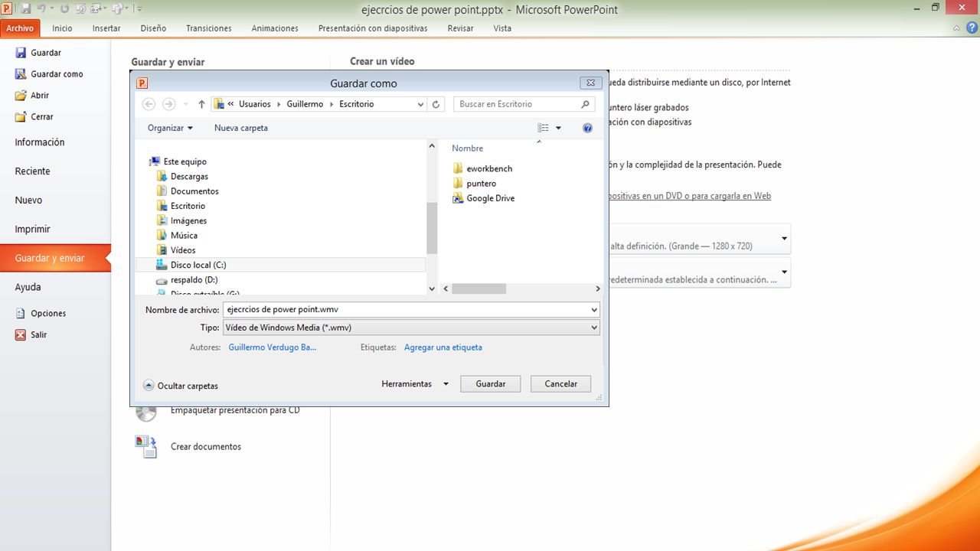Open the Customize Quick Access Toolbar arrow
The height and width of the screenshot is (551, 980).
(139, 8)
